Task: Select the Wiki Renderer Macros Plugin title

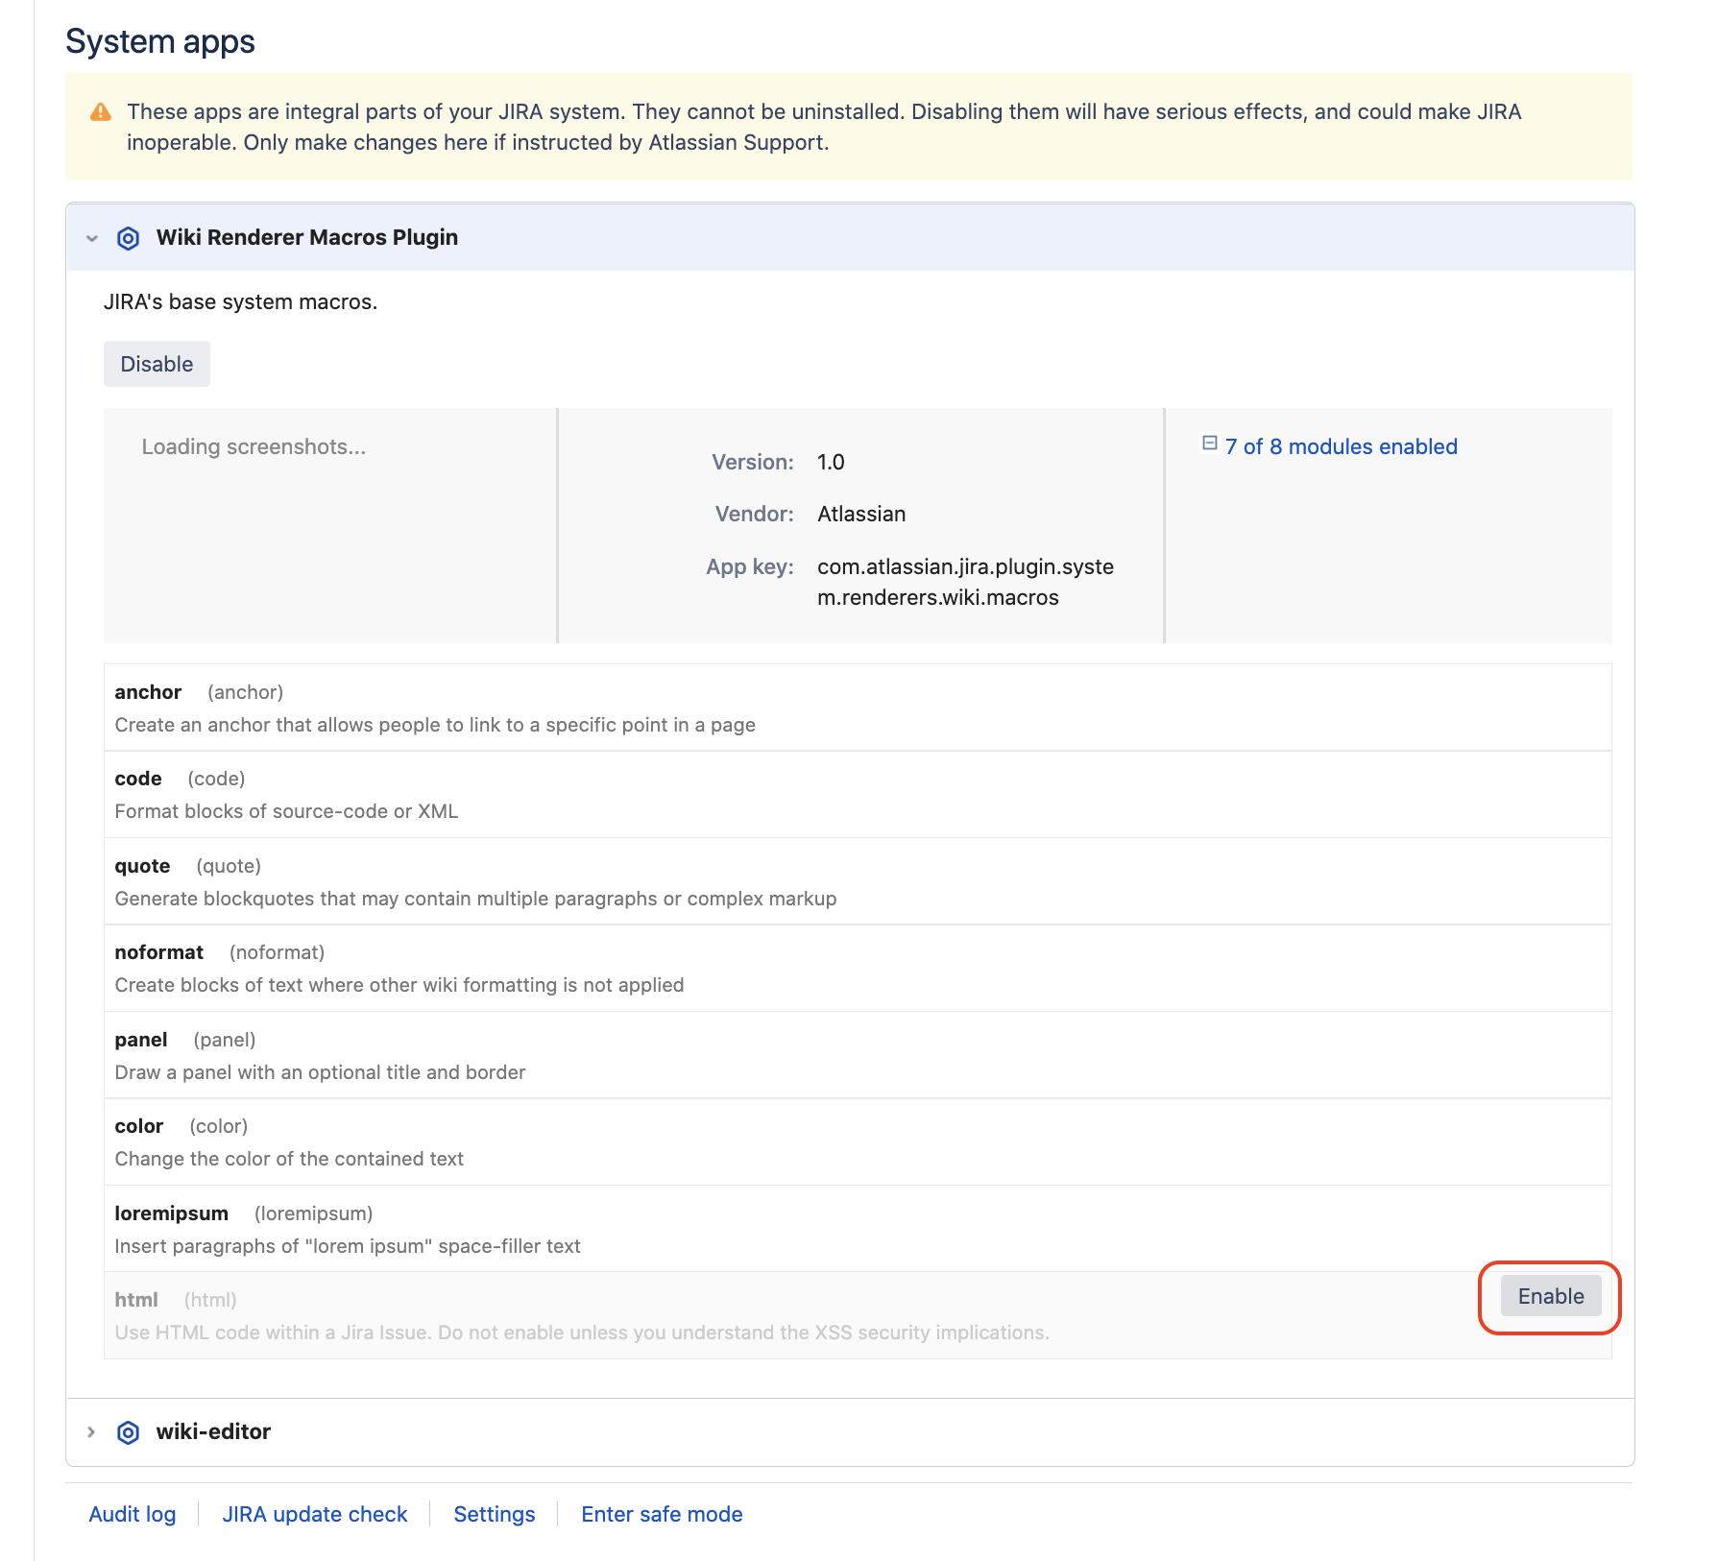Action: [x=307, y=237]
